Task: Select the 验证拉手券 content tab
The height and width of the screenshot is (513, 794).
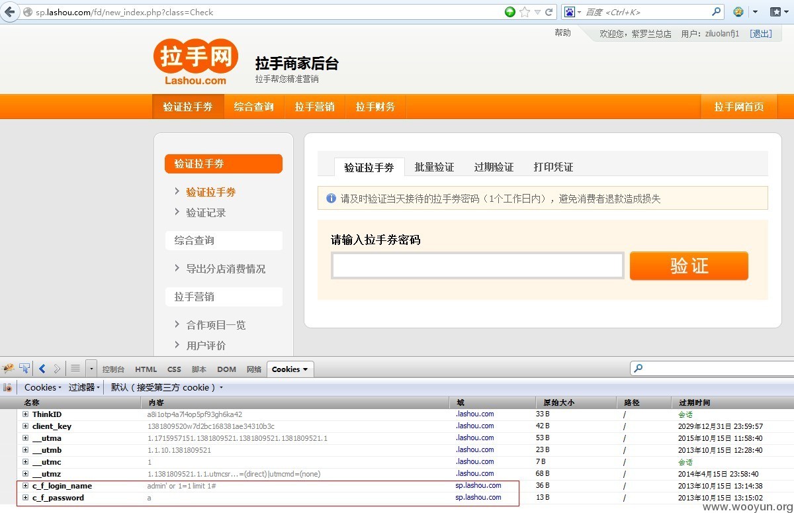Action: [x=369, y=167]
